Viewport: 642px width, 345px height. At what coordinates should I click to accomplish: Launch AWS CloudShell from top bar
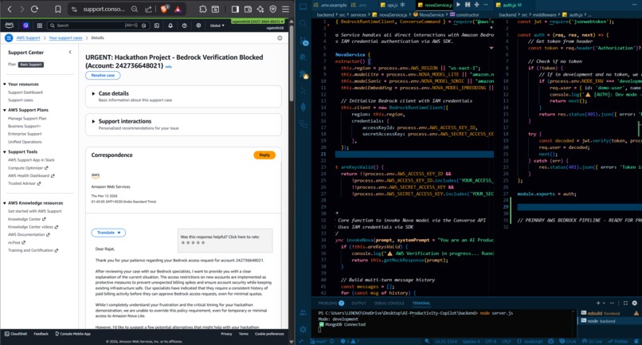[157, 25]
